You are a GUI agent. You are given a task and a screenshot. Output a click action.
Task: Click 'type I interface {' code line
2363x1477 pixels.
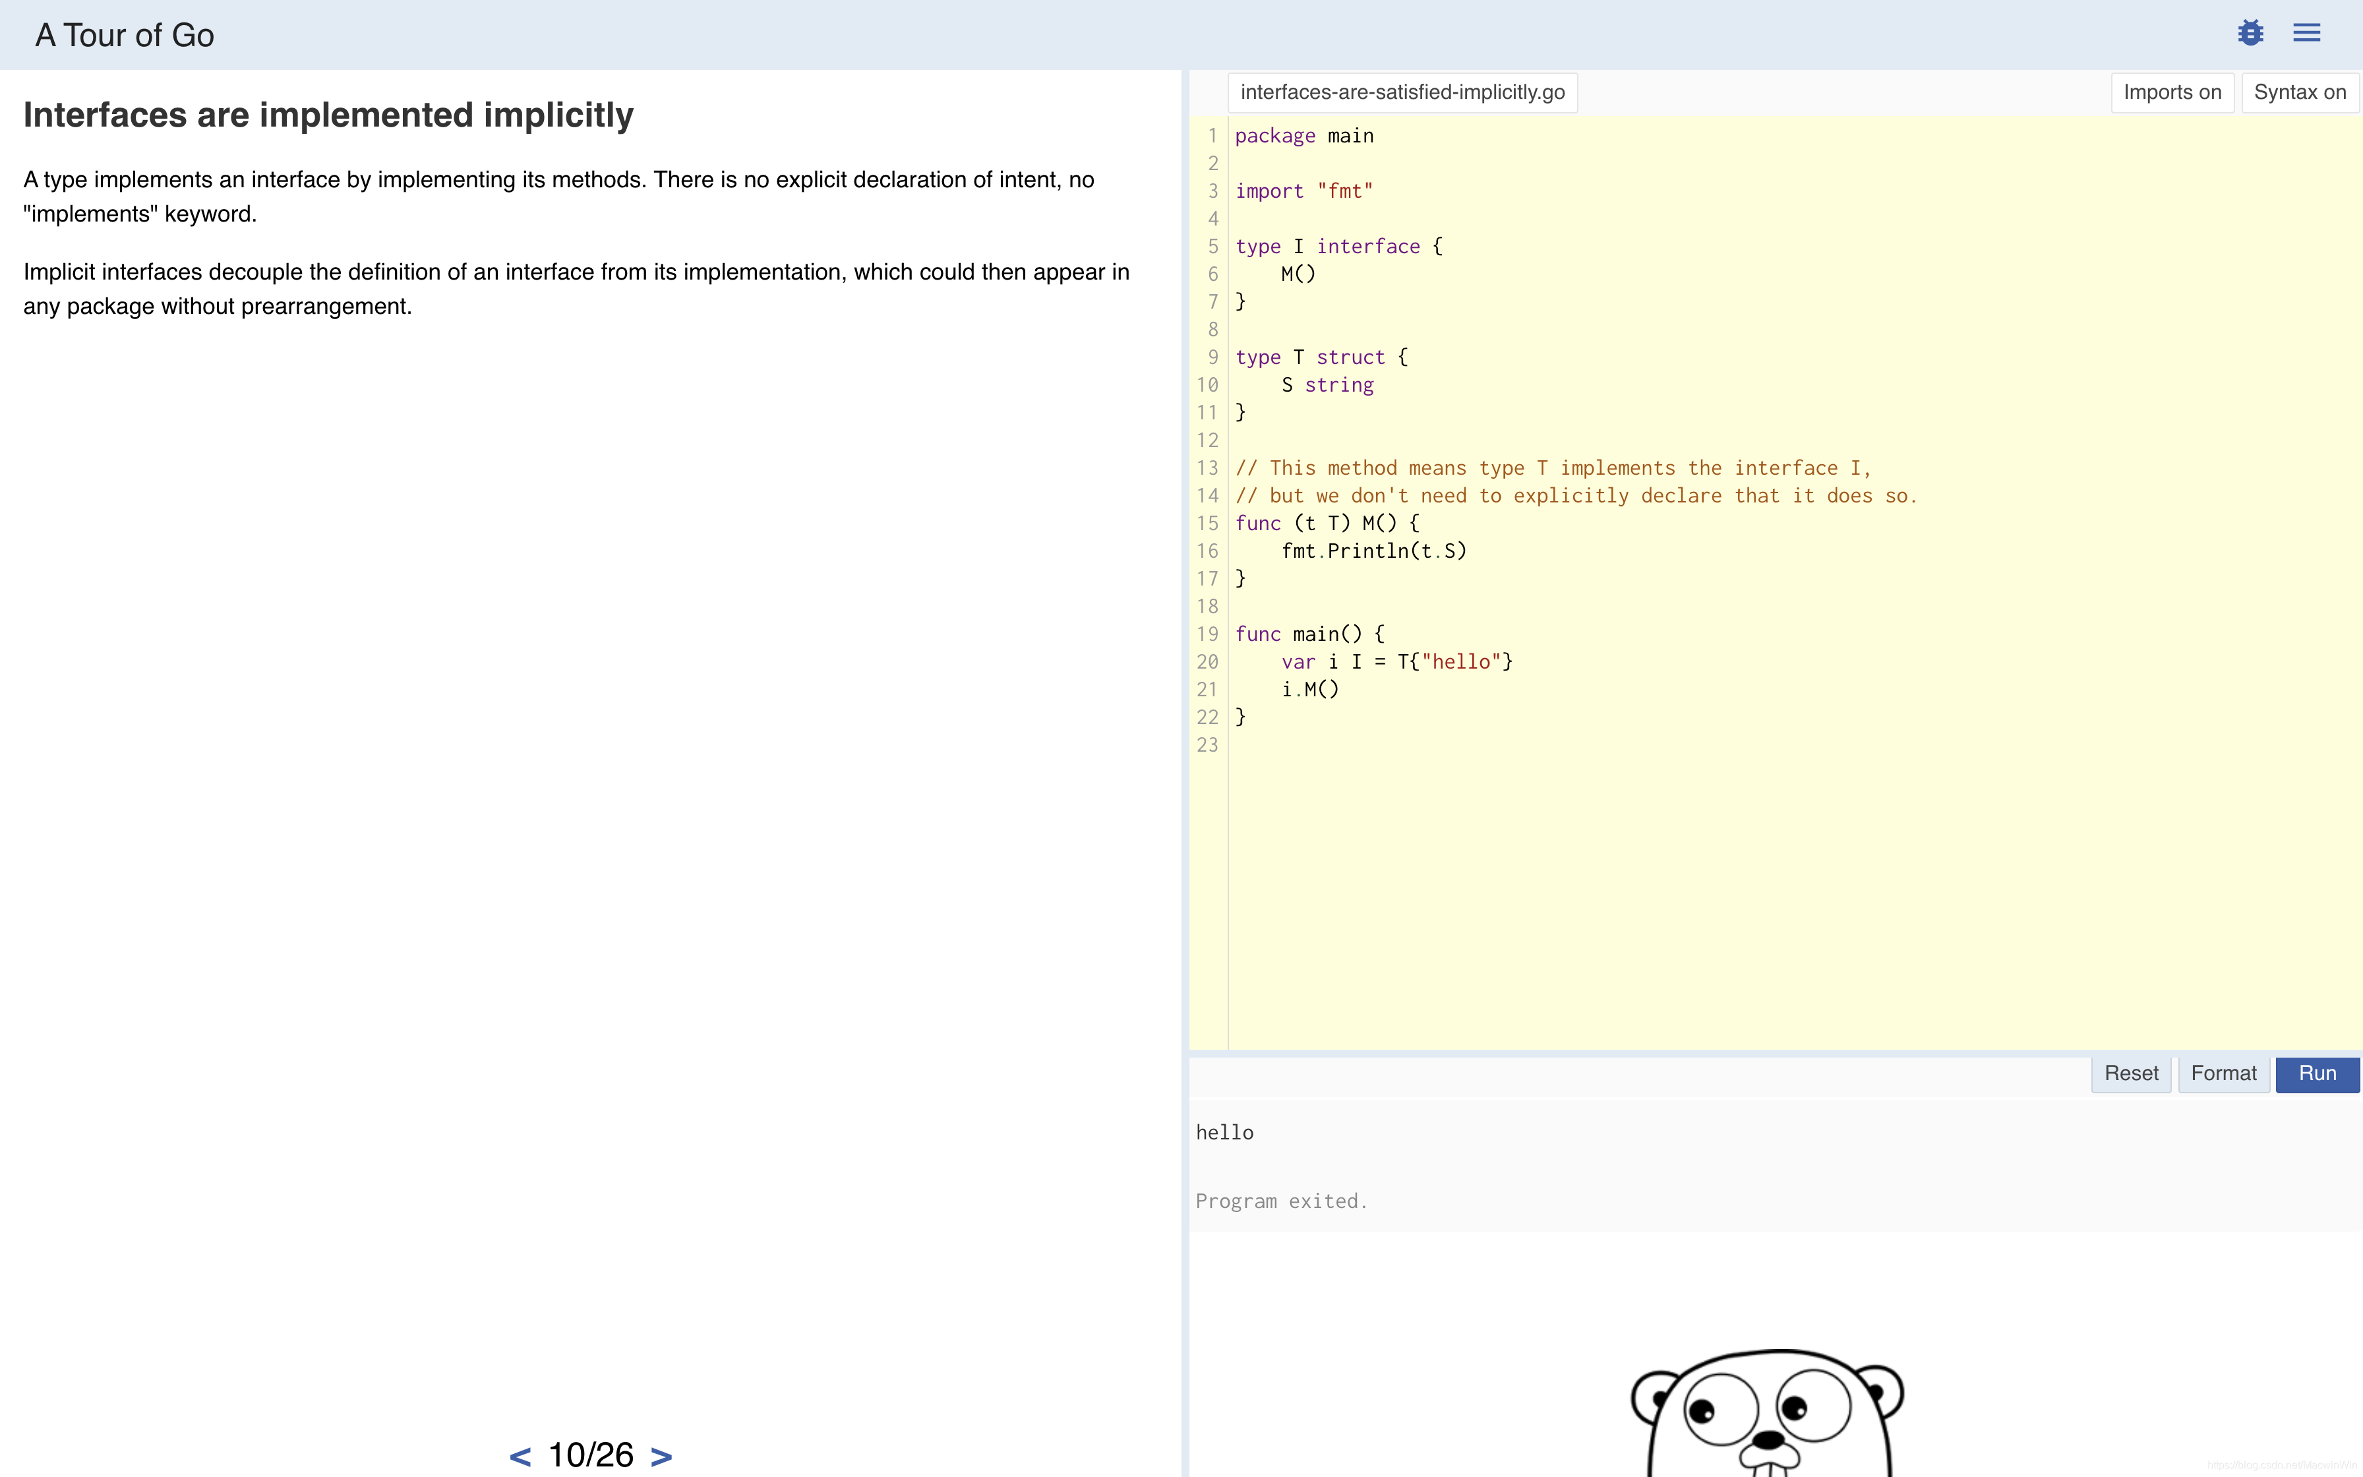(x=1338, y=246)
